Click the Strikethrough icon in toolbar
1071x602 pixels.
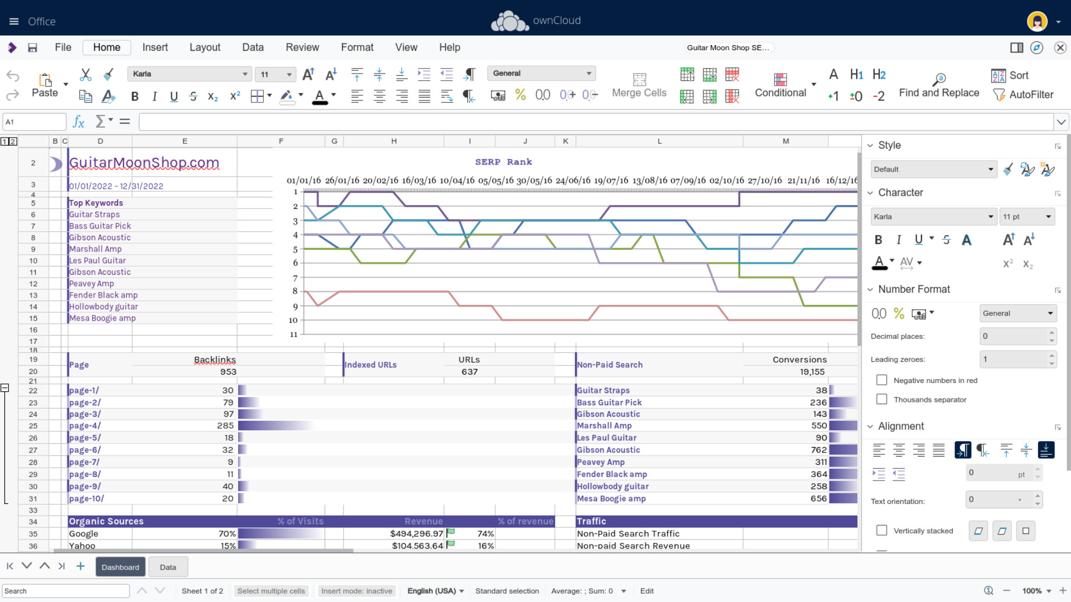coord(193,96)
